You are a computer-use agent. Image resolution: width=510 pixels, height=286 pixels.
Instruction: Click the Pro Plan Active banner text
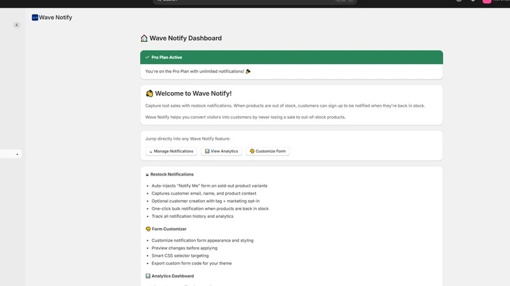click(166, 57)
